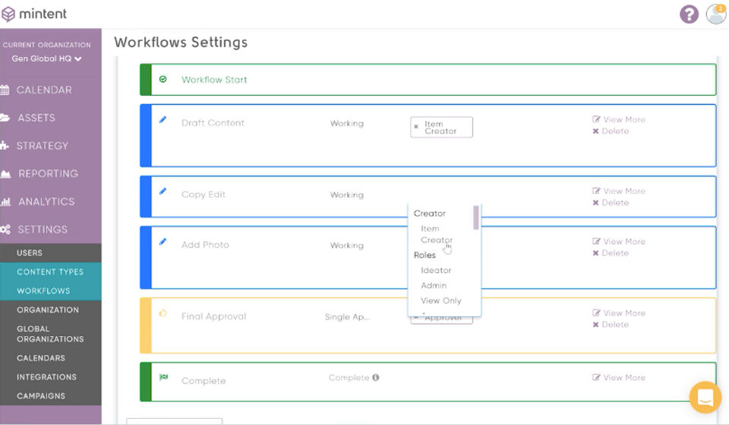
Task: Click the role dropdown scrollbar thumb
Action: coord(475,217)
